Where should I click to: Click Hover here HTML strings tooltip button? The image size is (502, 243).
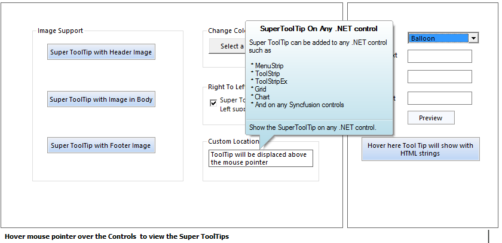[420, 150]
